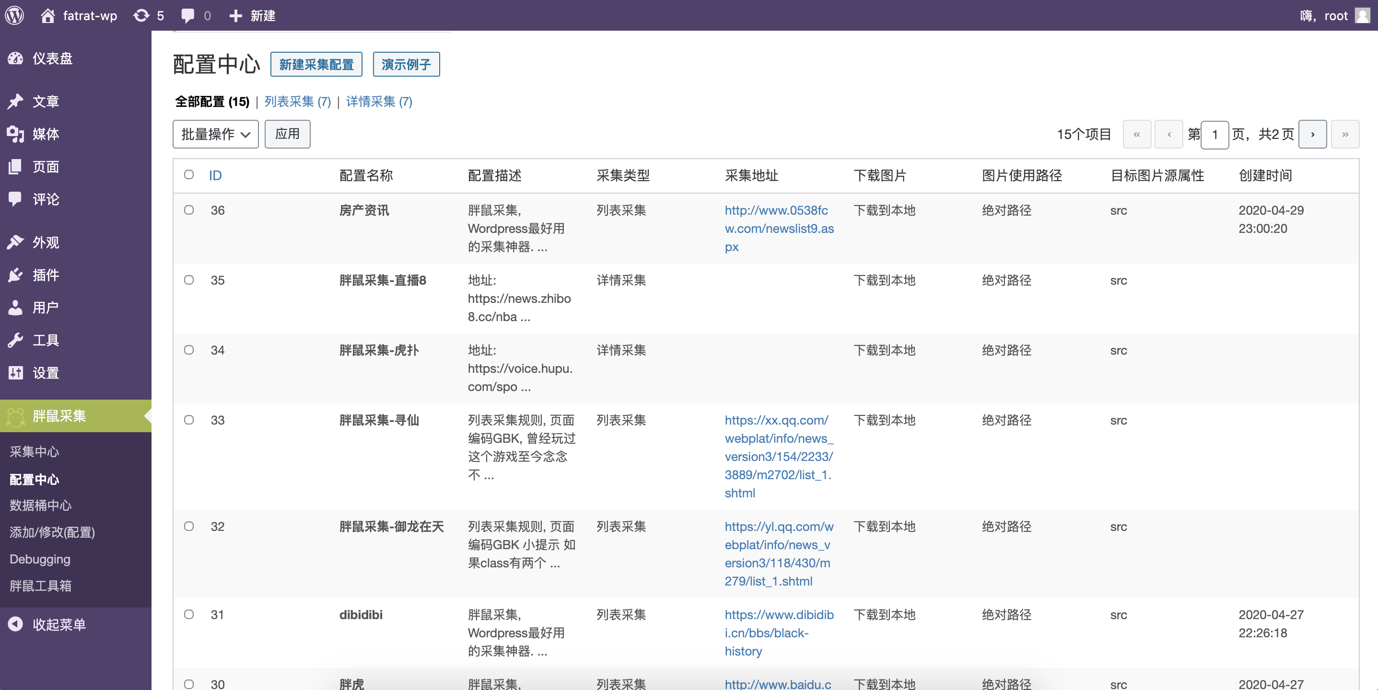
Task: Jump to the last page arrow
Action: pyautogui.click(x=1345, y=134)
